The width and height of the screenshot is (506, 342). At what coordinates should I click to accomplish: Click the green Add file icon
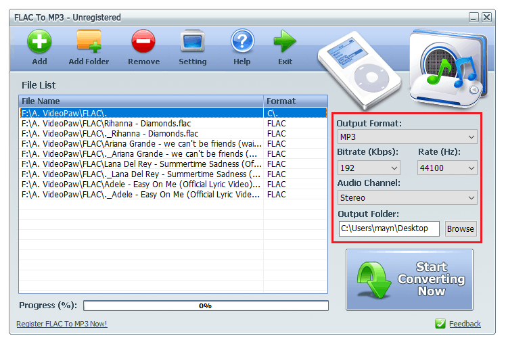click(x=39, y=41)
